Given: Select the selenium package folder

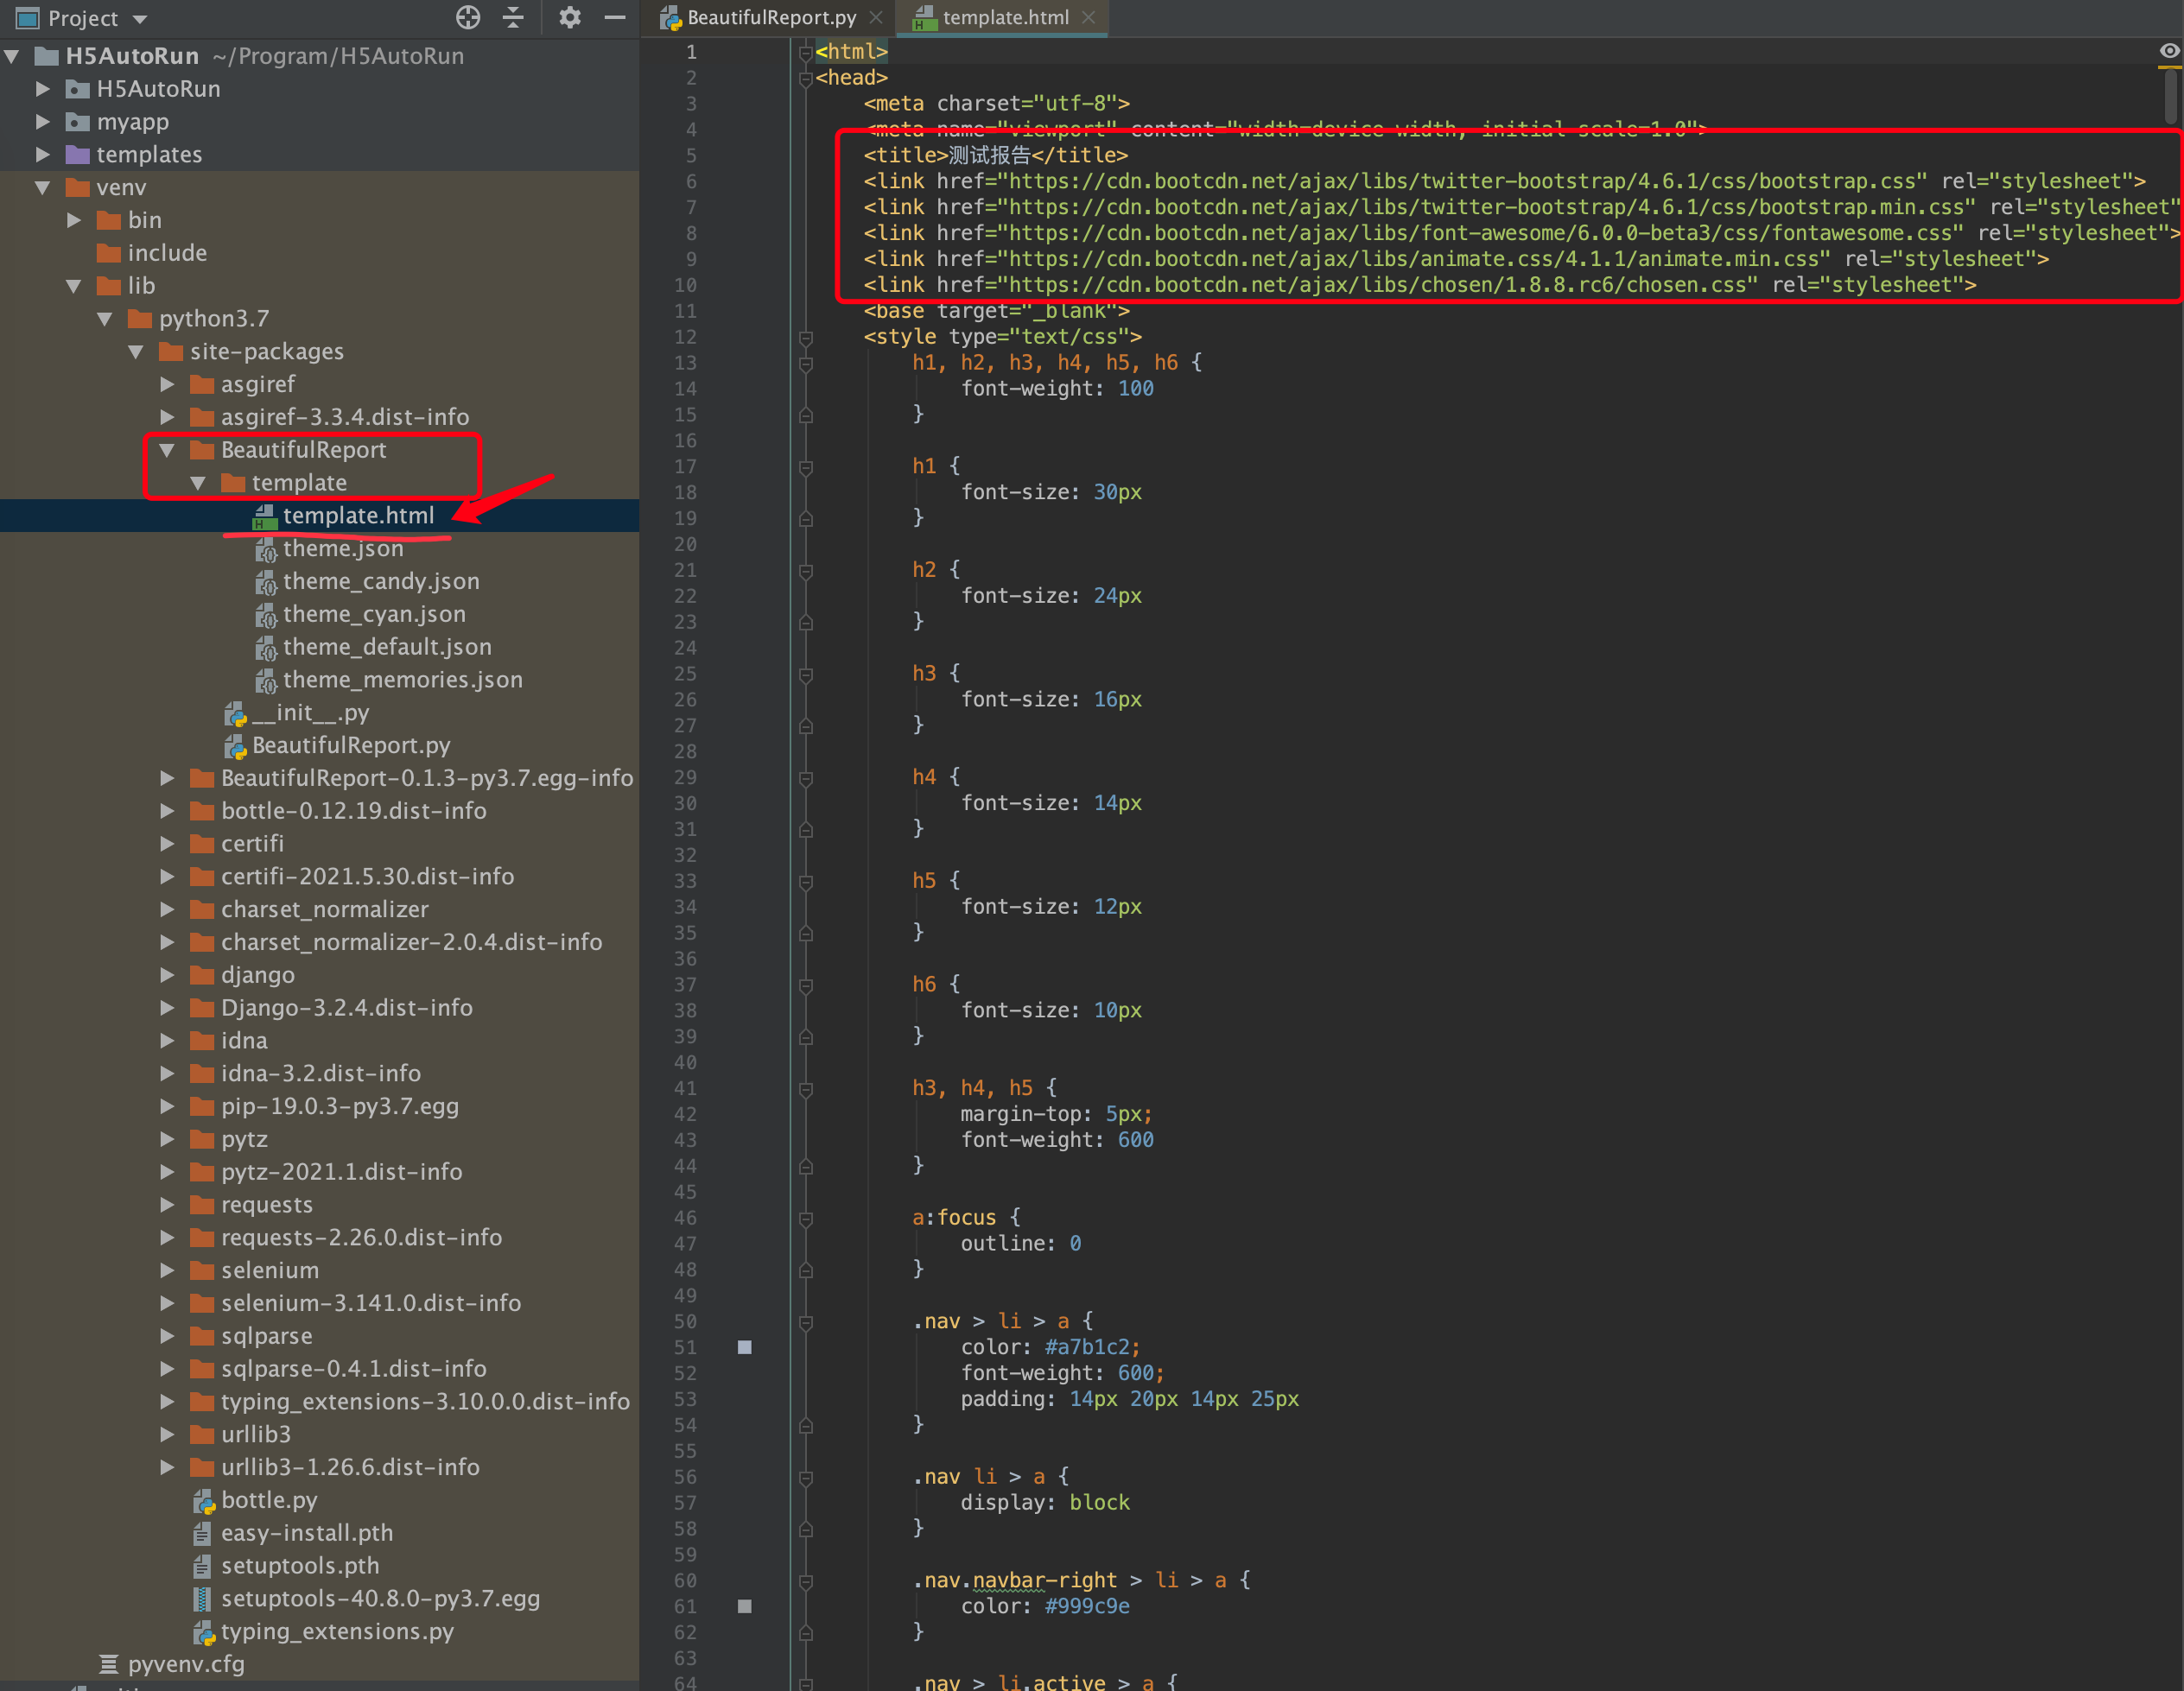Looking at the screenshot, I should click(x=270, y=1270).
